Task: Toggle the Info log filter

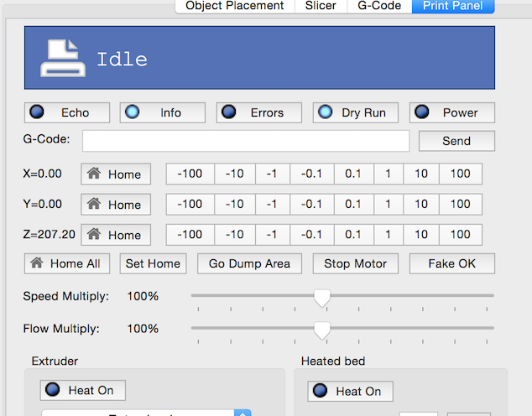Action: 162,112
